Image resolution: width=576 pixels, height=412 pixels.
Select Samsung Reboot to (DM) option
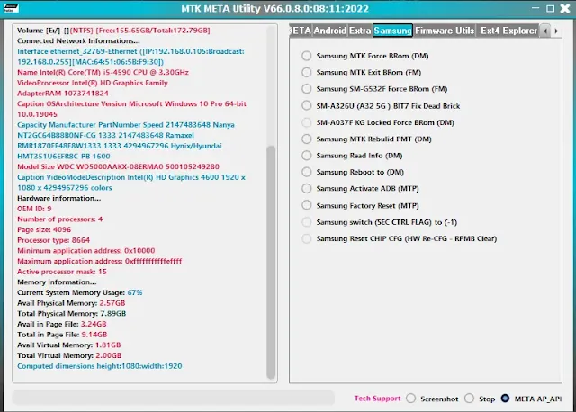306,172
